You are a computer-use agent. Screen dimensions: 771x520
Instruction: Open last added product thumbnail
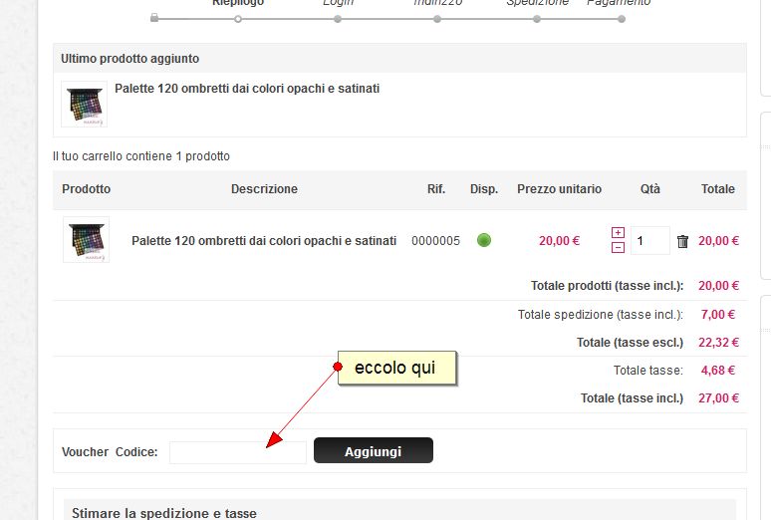point(84,104)
